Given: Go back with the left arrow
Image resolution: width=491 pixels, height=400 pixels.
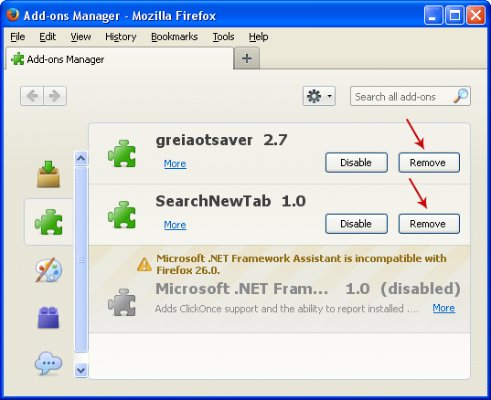Looking at the screenshot, I should (x=32, y=96).
